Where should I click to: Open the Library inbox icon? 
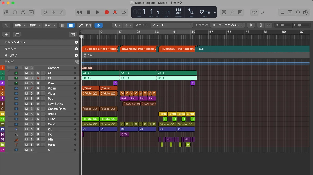7,12
